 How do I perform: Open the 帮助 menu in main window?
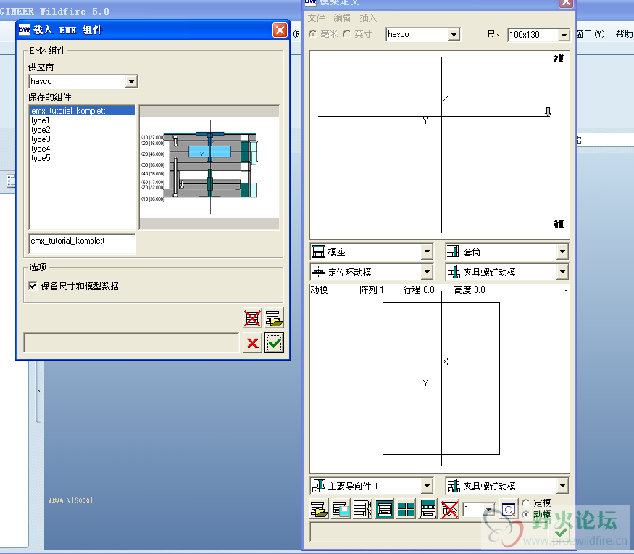pos(624,34)
